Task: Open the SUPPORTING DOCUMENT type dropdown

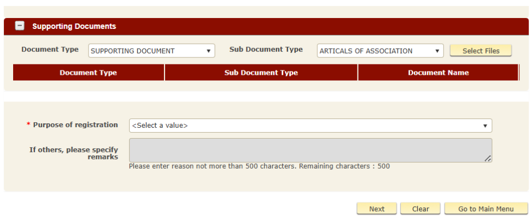Action: [x=151, y=51]
